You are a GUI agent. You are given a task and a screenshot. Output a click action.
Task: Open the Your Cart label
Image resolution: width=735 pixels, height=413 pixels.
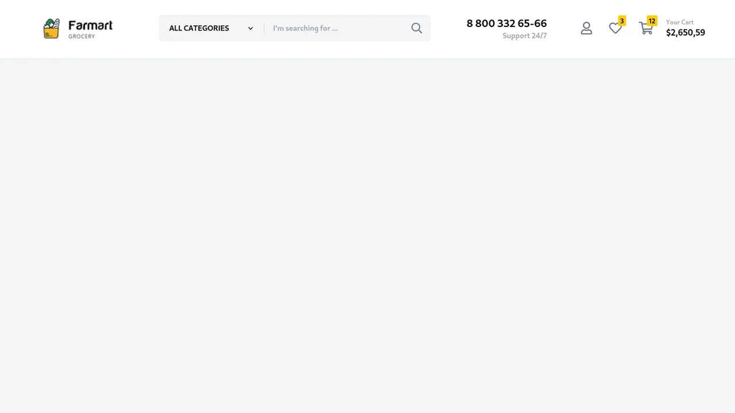(x=680, y=22)
